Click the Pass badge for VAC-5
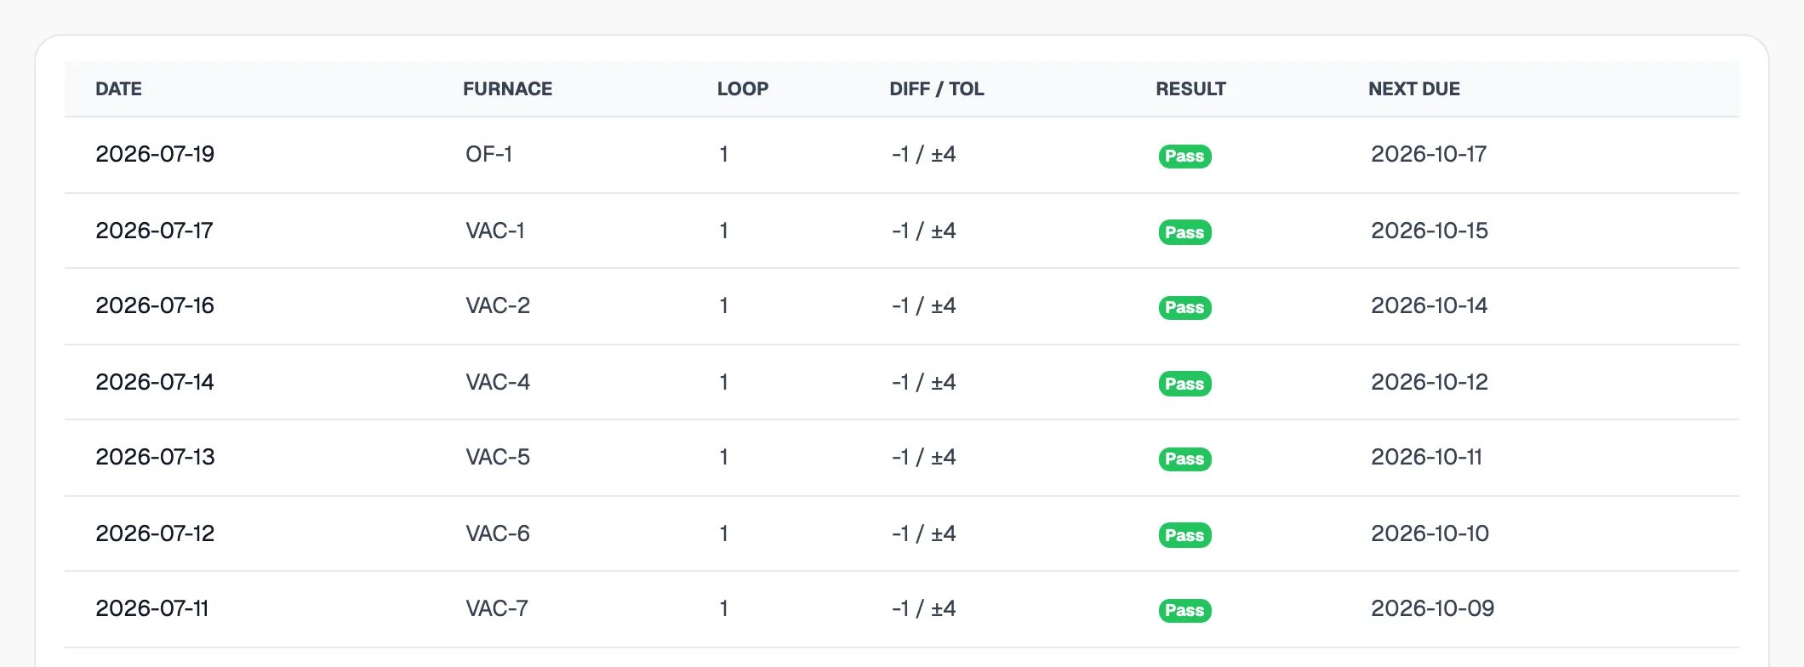1804x667 pixels. click(x=1185, y=459)
